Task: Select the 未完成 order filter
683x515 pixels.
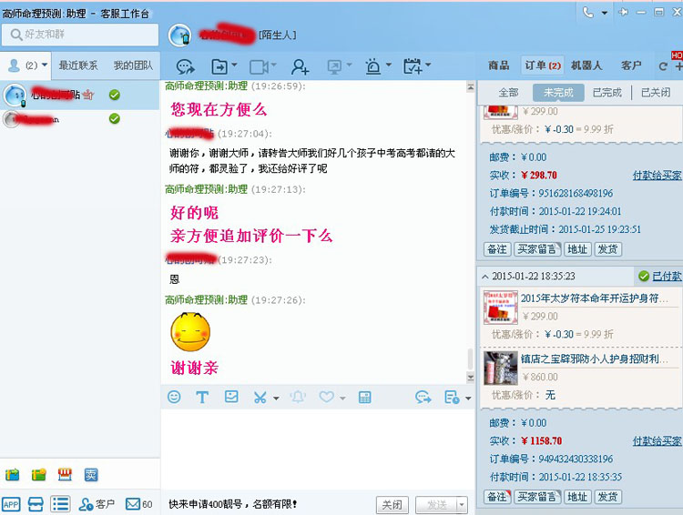Action: pyautogui.click(x=558, y=93)
